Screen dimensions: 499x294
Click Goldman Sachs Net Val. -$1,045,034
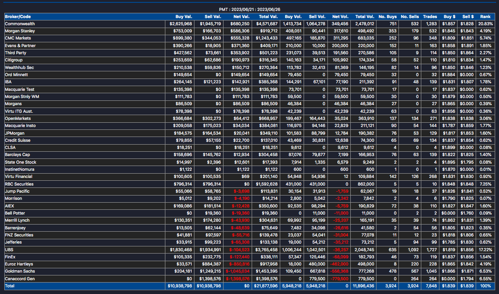coord(238,272)
